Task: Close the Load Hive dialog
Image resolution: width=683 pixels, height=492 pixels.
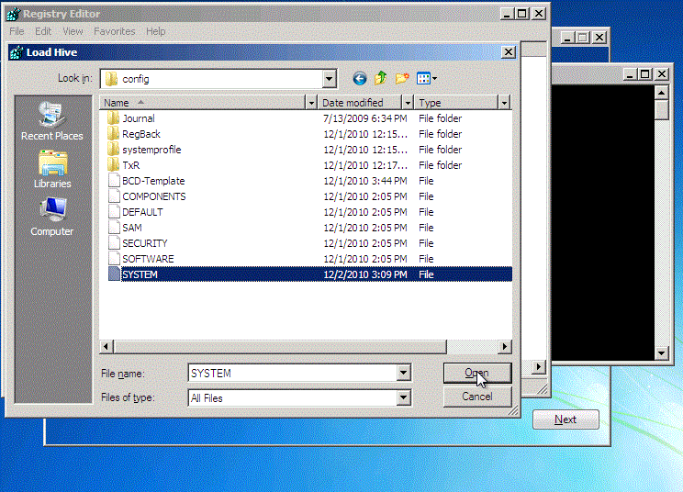Action: pos(509,52)
